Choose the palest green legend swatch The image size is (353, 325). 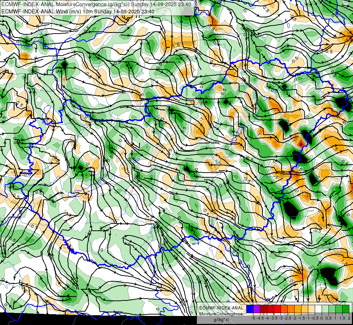(325, 309)
